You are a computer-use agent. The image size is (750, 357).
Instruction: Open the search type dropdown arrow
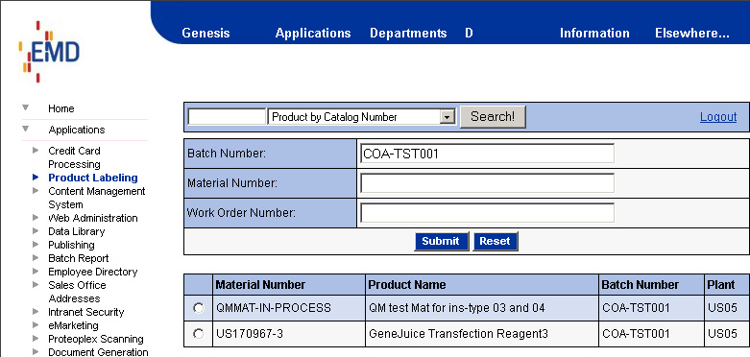tap(448, 117)
